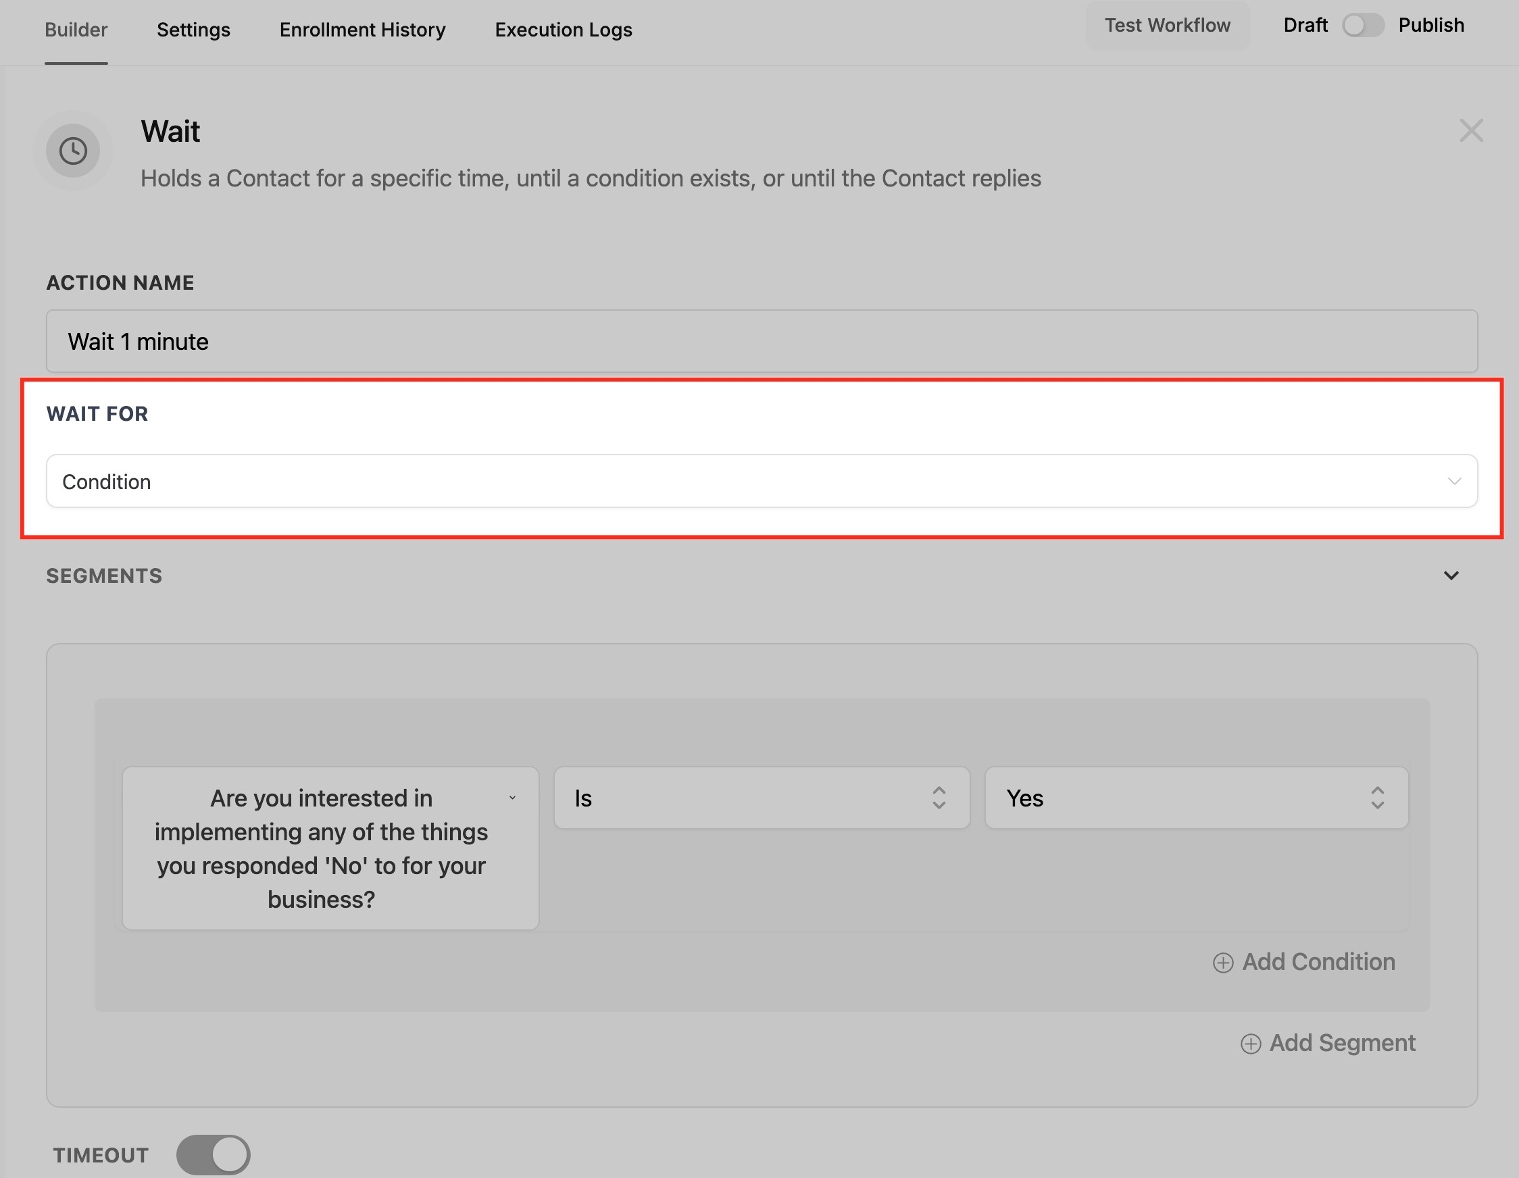This screenshot has width=1519, height=1178.
Task: Click the Is operator stepper arrows
Action: (939, 798)
